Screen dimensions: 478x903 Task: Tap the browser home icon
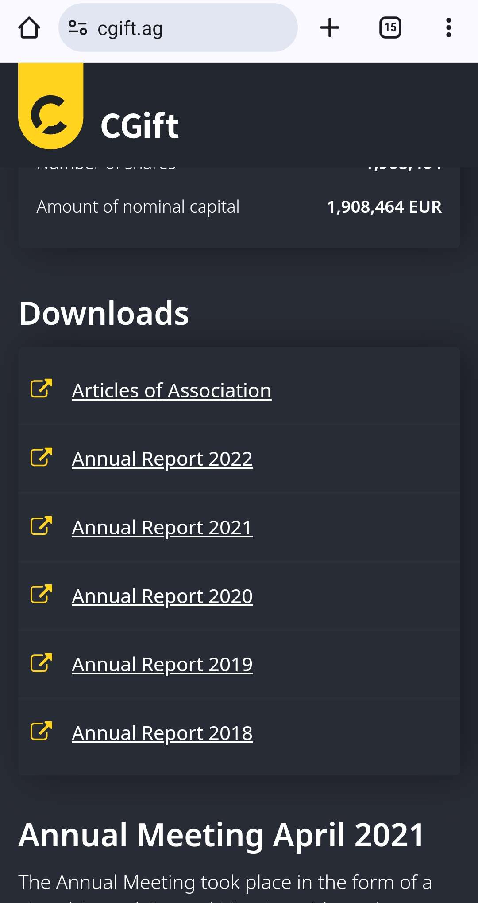29,28
